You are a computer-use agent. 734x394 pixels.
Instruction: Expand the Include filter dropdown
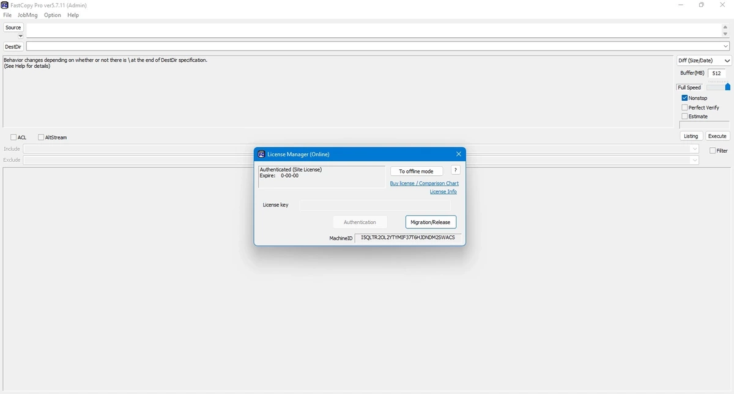695,149
